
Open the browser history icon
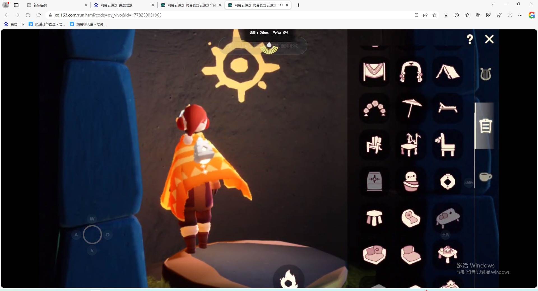pos(457,15)
